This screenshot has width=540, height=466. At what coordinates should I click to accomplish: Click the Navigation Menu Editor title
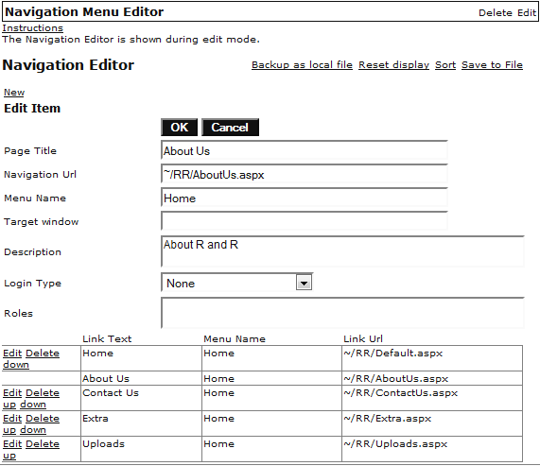84,11
